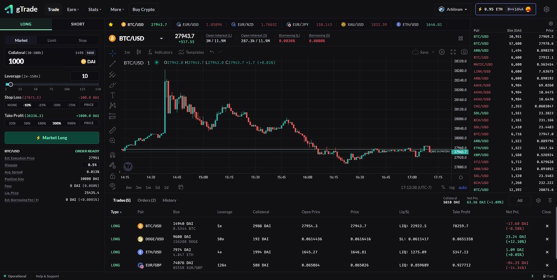557x280 pixels.
Task: Click the favorites star icon
Action: pyautogui.click(x=110, y=25)
